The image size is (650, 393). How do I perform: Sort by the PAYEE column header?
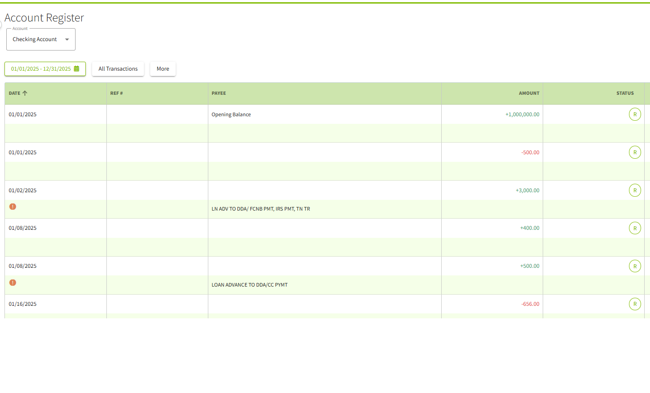click(219, 93)
